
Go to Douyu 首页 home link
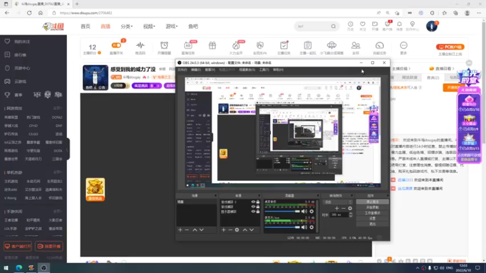(86, 26)
